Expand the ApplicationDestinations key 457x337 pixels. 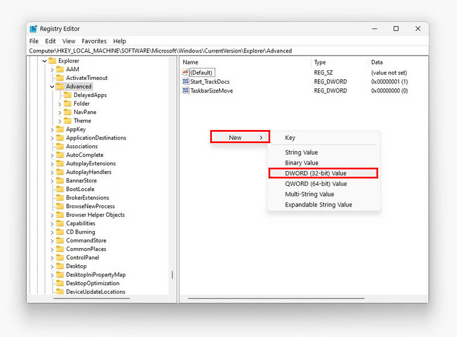point(52,138)
